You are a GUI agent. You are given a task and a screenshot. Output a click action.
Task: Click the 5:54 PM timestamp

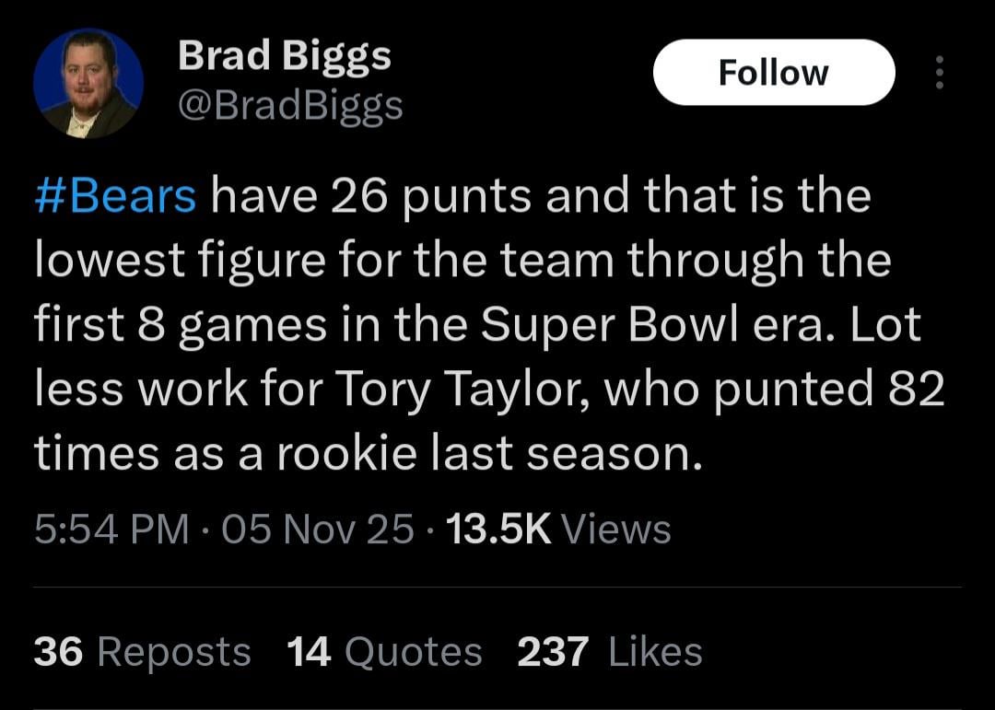[111, 529]
